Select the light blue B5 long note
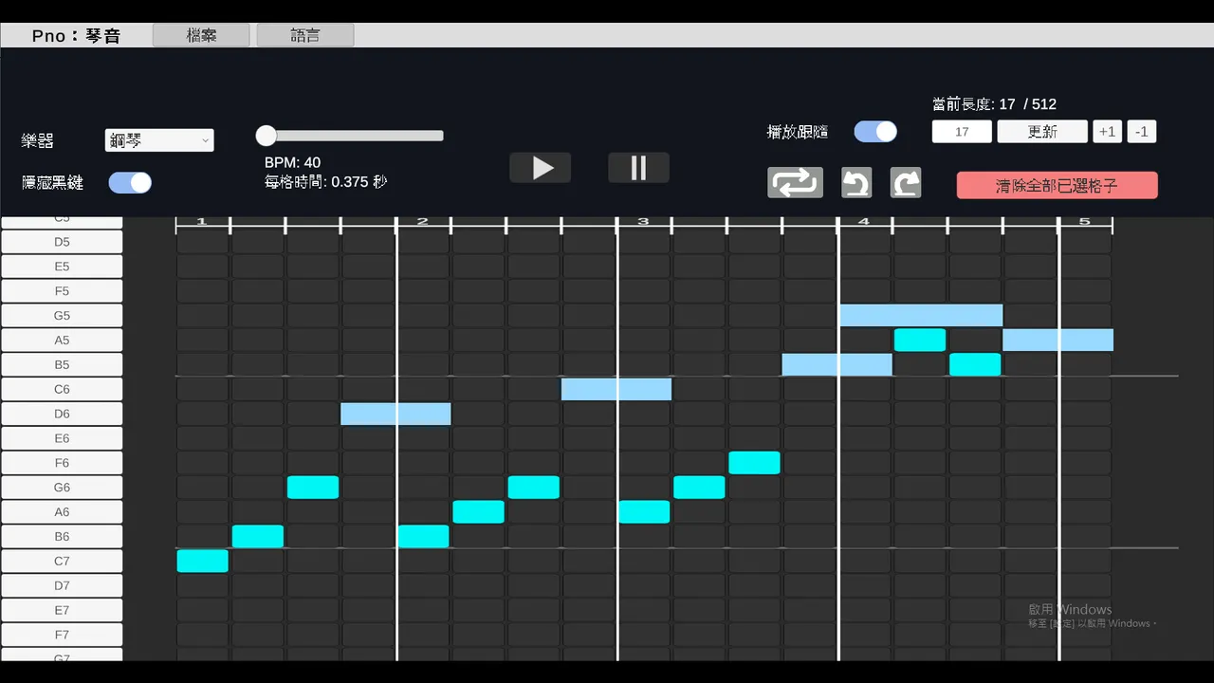This screenshot has height=683, width=1214. click(x=837, y=365)
